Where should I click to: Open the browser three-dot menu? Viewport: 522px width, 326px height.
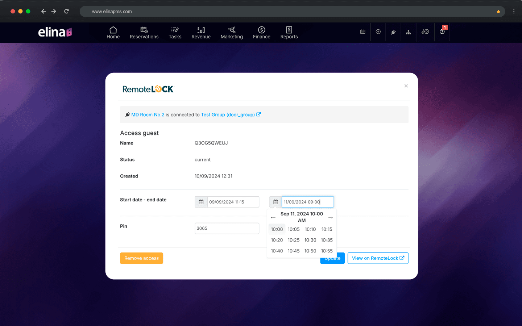[x=514, y=11]
